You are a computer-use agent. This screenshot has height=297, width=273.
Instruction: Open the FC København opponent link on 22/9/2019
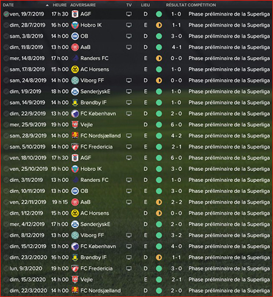click(x=98, y=114)
